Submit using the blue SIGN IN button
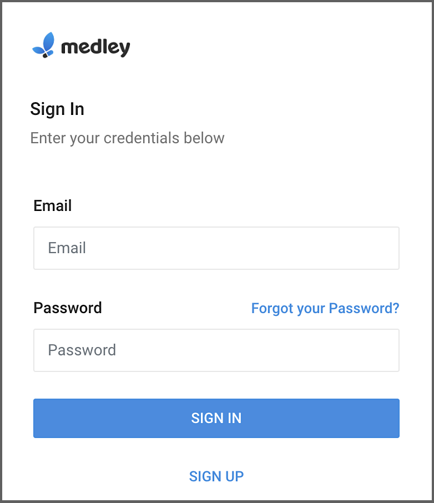Image resolution: width=434 pixels, height=503 pixels. click(x=216, y=418)
